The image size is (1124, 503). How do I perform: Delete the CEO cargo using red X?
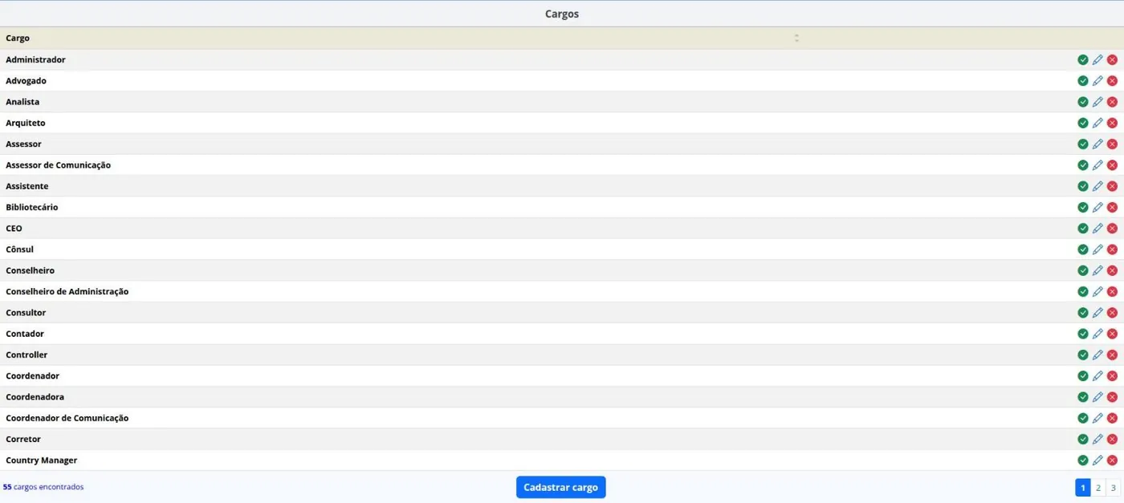pyautogui.click(x=1112, y=229)
